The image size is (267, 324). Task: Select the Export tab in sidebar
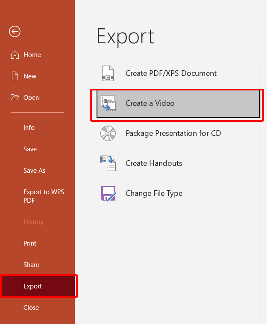point(33,286)
